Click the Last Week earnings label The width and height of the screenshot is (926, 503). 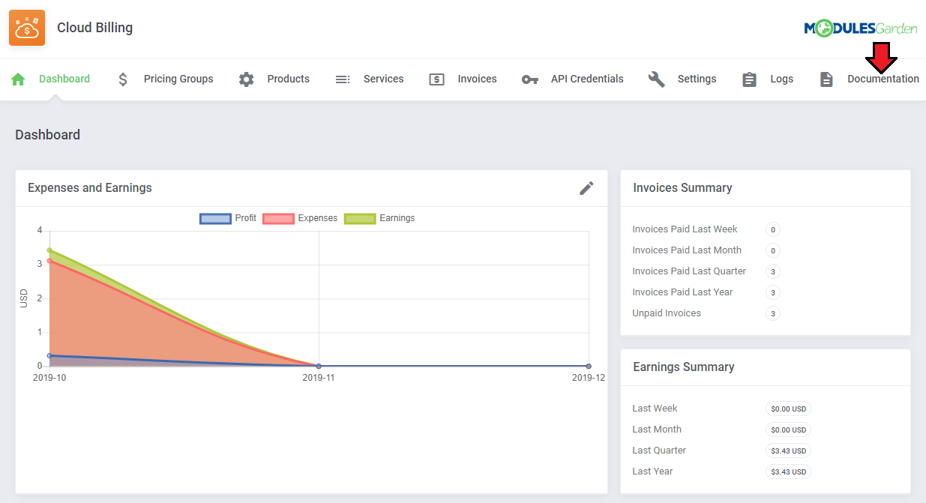coord(655,409)
